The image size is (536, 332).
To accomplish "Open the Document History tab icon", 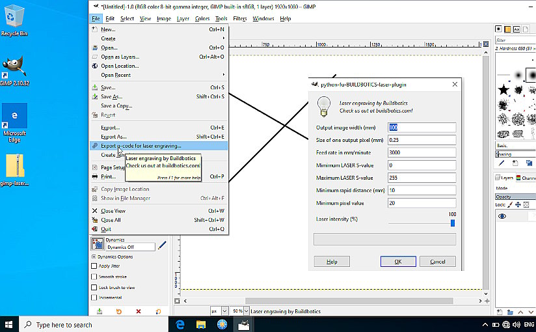I will coord(526,29).
